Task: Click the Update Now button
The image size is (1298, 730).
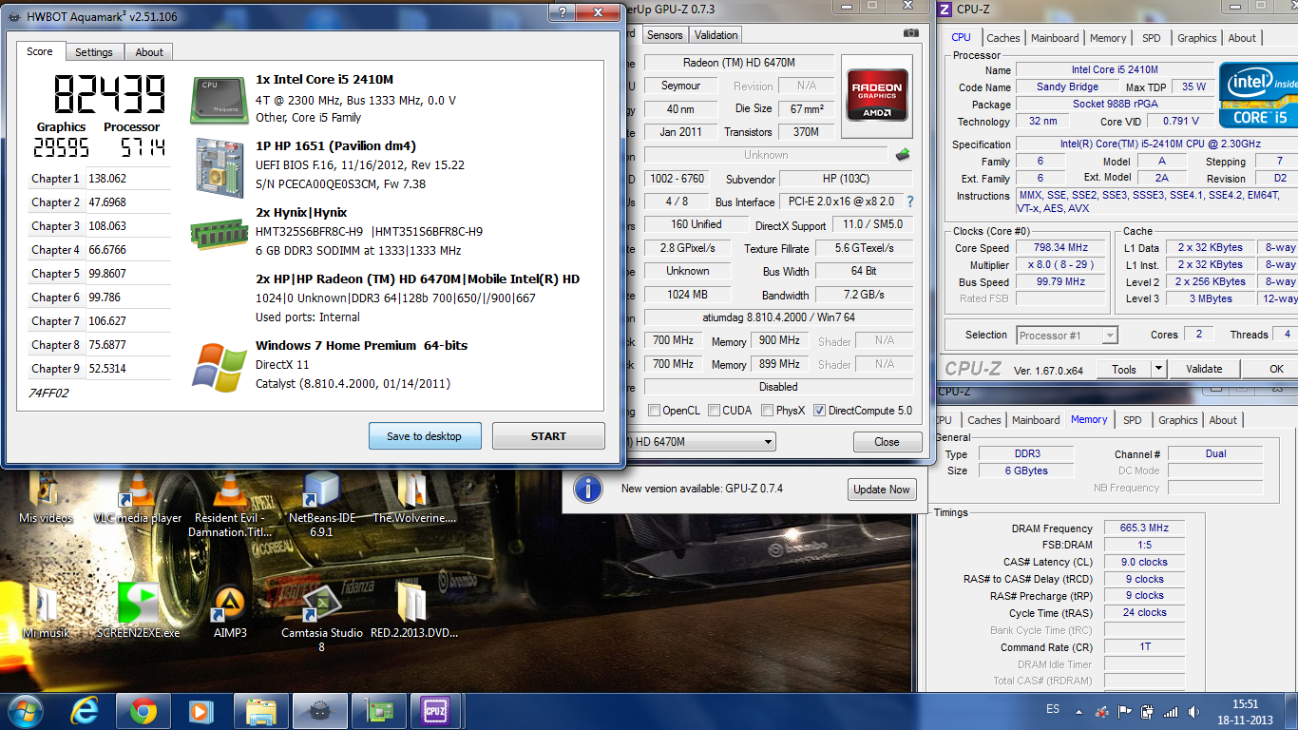Action: pos(882,490)
